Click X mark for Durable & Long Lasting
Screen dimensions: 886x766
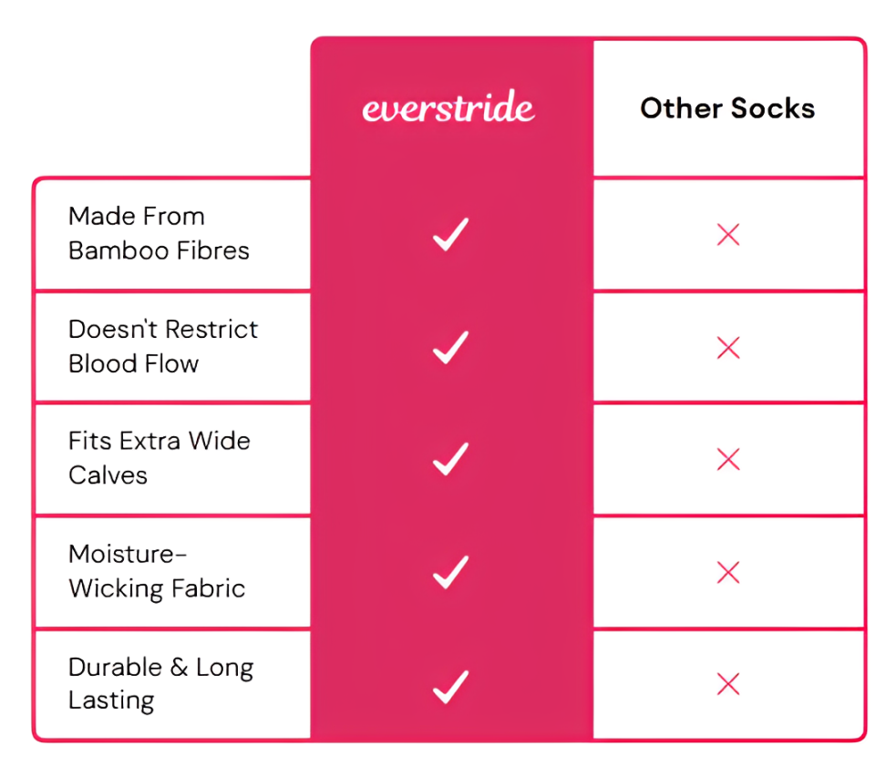728,684
